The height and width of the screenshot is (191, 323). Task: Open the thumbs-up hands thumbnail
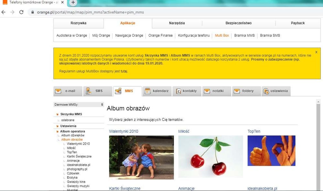(x=272, y=151)
